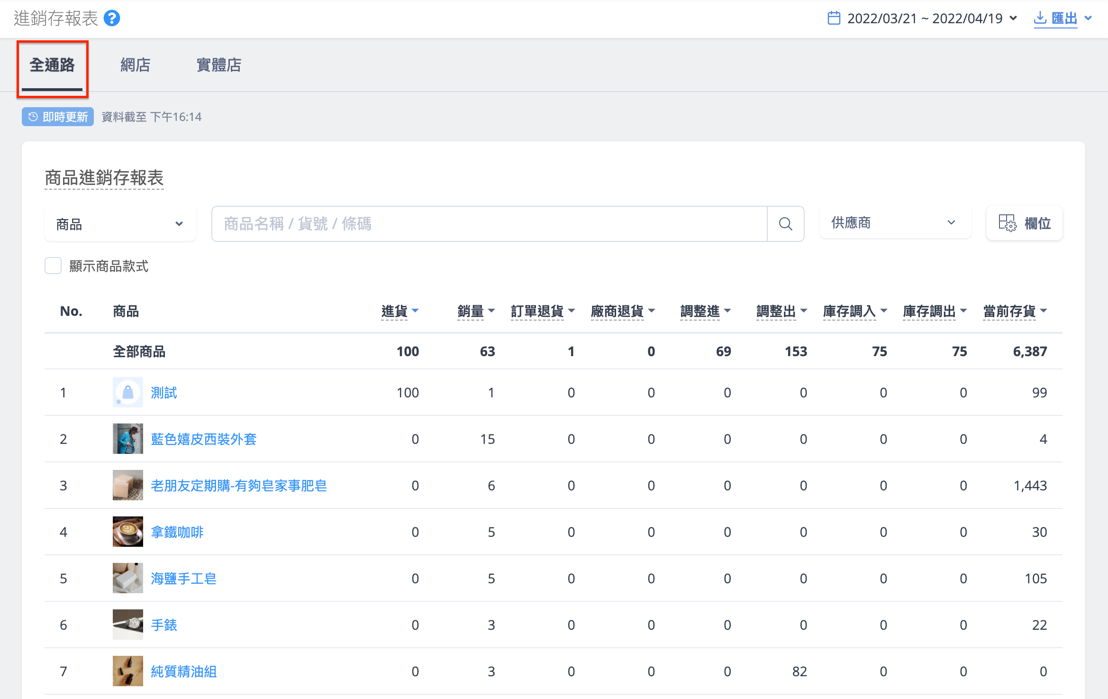Click the calendar icon beside date range
The image size is (1108, 699).
[834, 18]
